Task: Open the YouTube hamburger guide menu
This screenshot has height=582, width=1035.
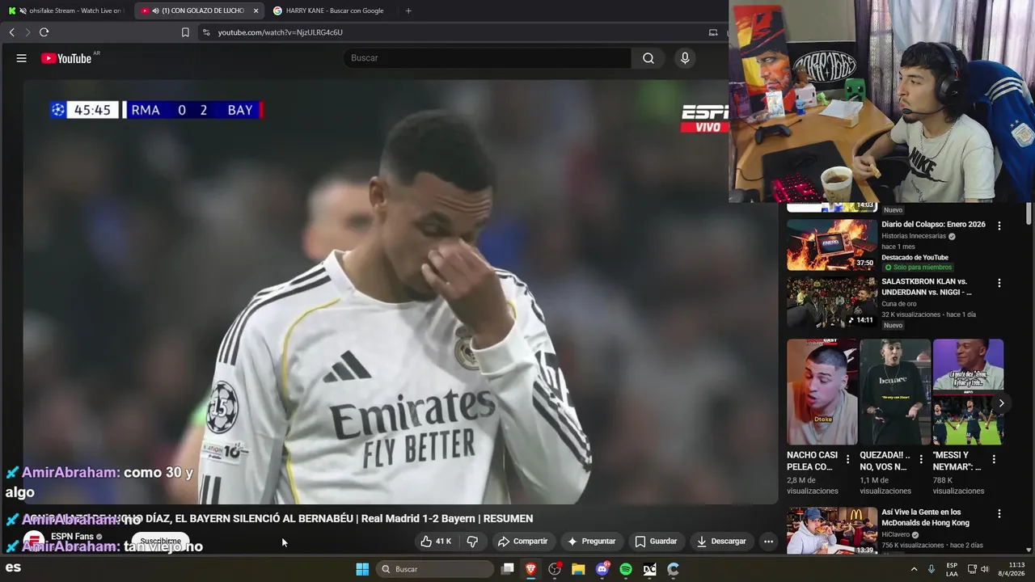Action: click(22, 58)
